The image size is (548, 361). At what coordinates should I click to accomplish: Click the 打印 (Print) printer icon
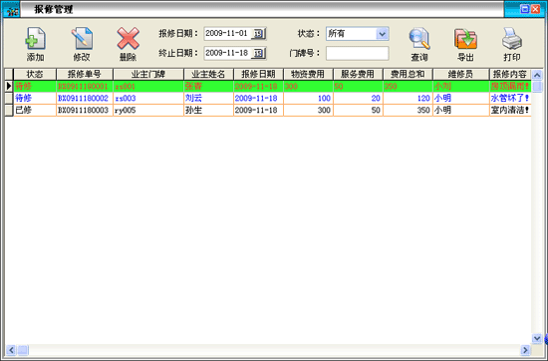(x=512, y=38)
